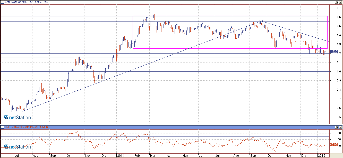343x158 pixels.
Task: Click the Nov 2013 month label on the time axis
Action: (x=88, y=155)
